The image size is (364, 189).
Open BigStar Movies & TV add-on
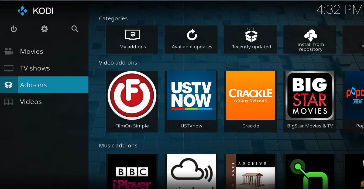310,102
